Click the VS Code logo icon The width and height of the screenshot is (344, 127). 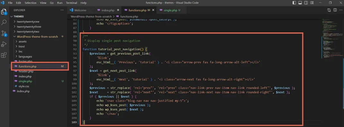point(3,3)
